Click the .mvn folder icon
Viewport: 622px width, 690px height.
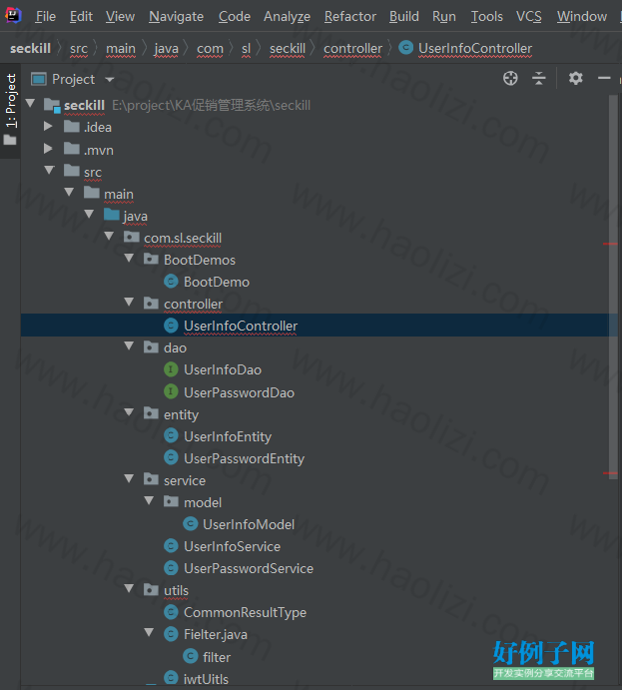click(x=72, y=149)
